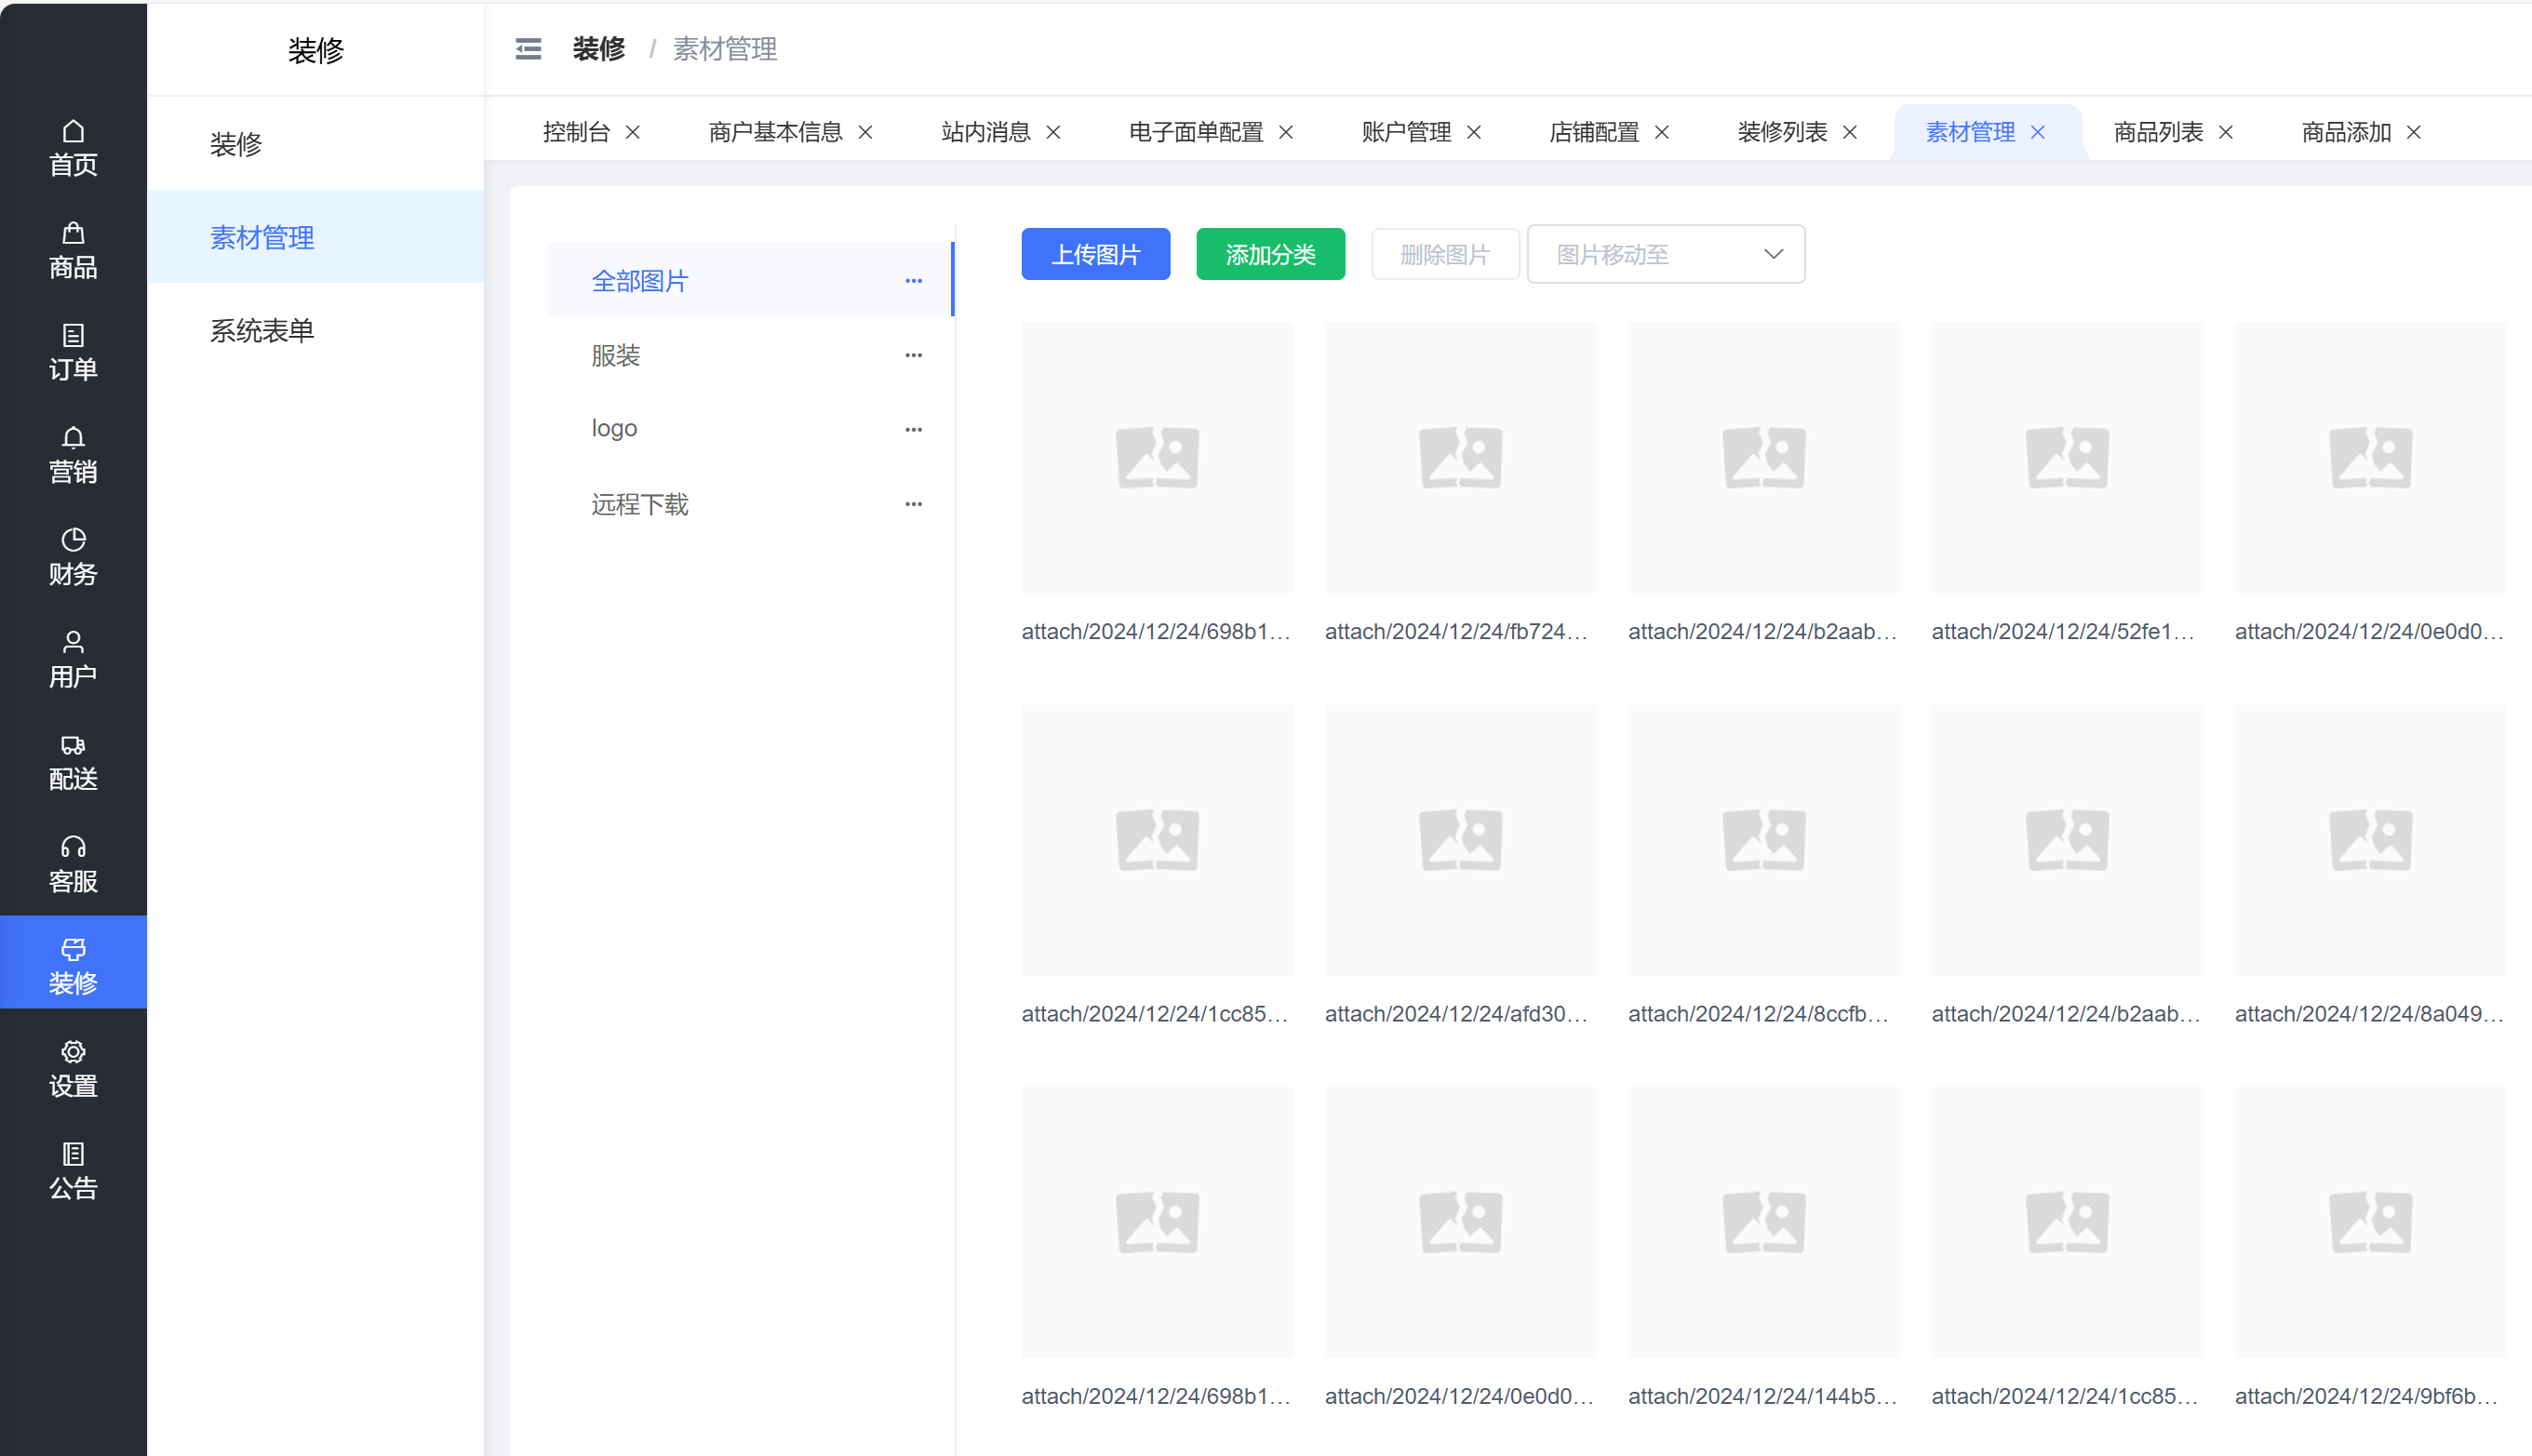Image resolution: width=2532 pixels, height=1456 pixels.
Task: Open the 订单 orders sidebar item
Action: coord(73,352)
